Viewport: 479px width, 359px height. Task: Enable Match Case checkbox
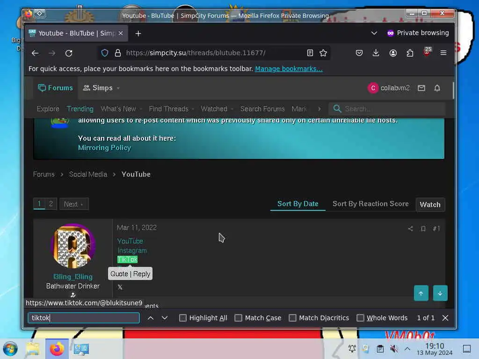point(238,318)
